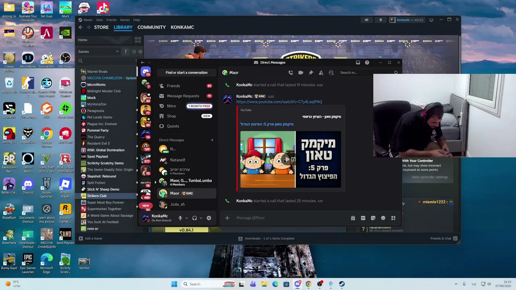Toggle Discord headphone deafen

[x=194, y=218]
